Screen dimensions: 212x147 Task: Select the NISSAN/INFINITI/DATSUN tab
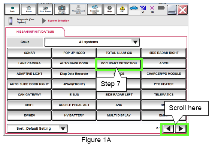pyautogui.click(x=35, y=32)
